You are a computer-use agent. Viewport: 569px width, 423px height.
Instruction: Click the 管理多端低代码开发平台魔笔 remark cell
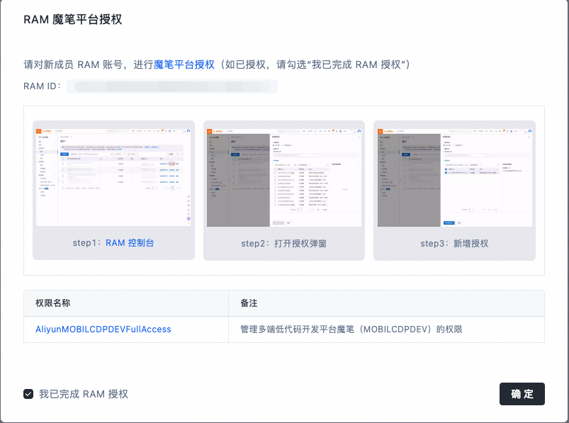tap(386, 329)
